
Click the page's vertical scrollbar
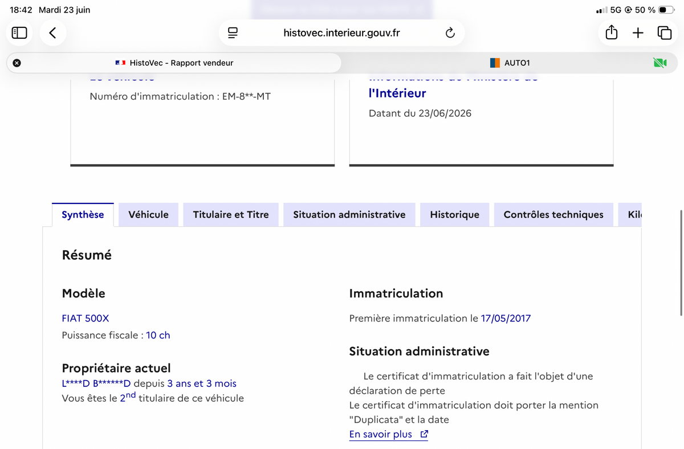[x=681, y=263]
